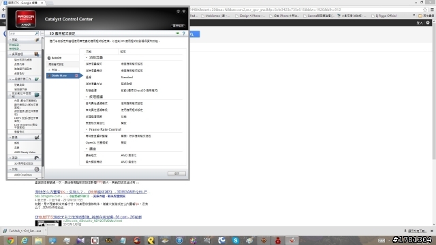
Task: Open the iDesign iPhone bookmark
Action: point(249,16)
